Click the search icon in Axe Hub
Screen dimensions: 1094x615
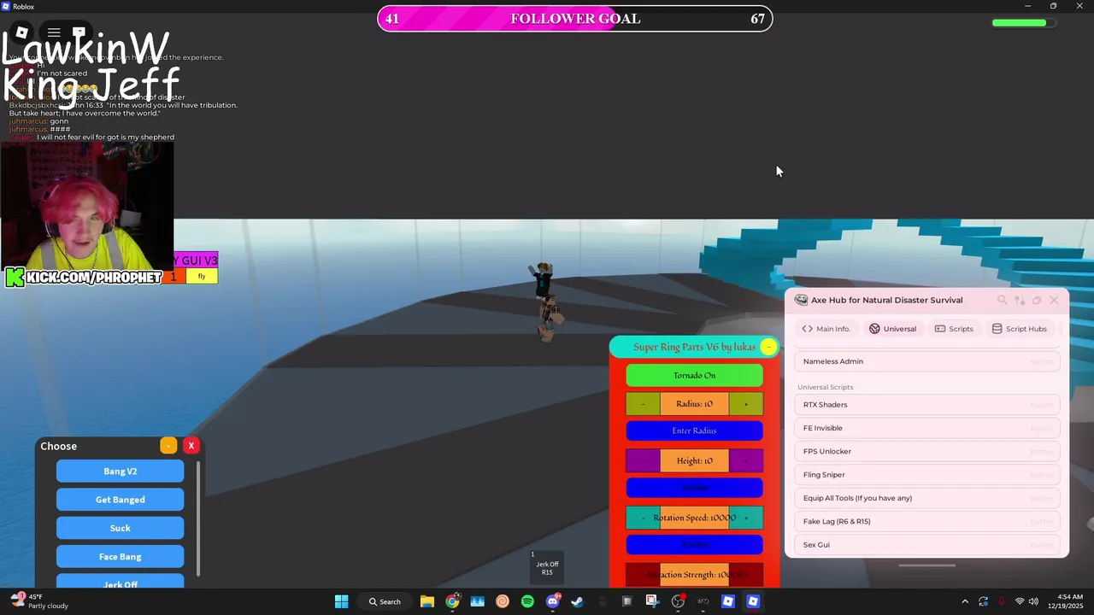tap(1003, 300)
